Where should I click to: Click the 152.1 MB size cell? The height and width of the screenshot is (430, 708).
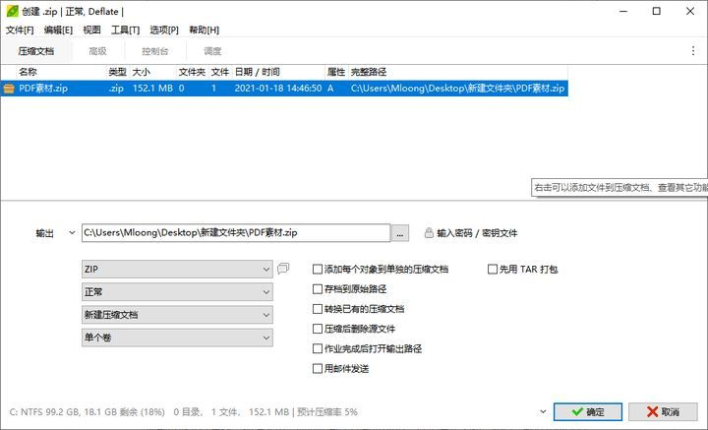pos(152,89)
